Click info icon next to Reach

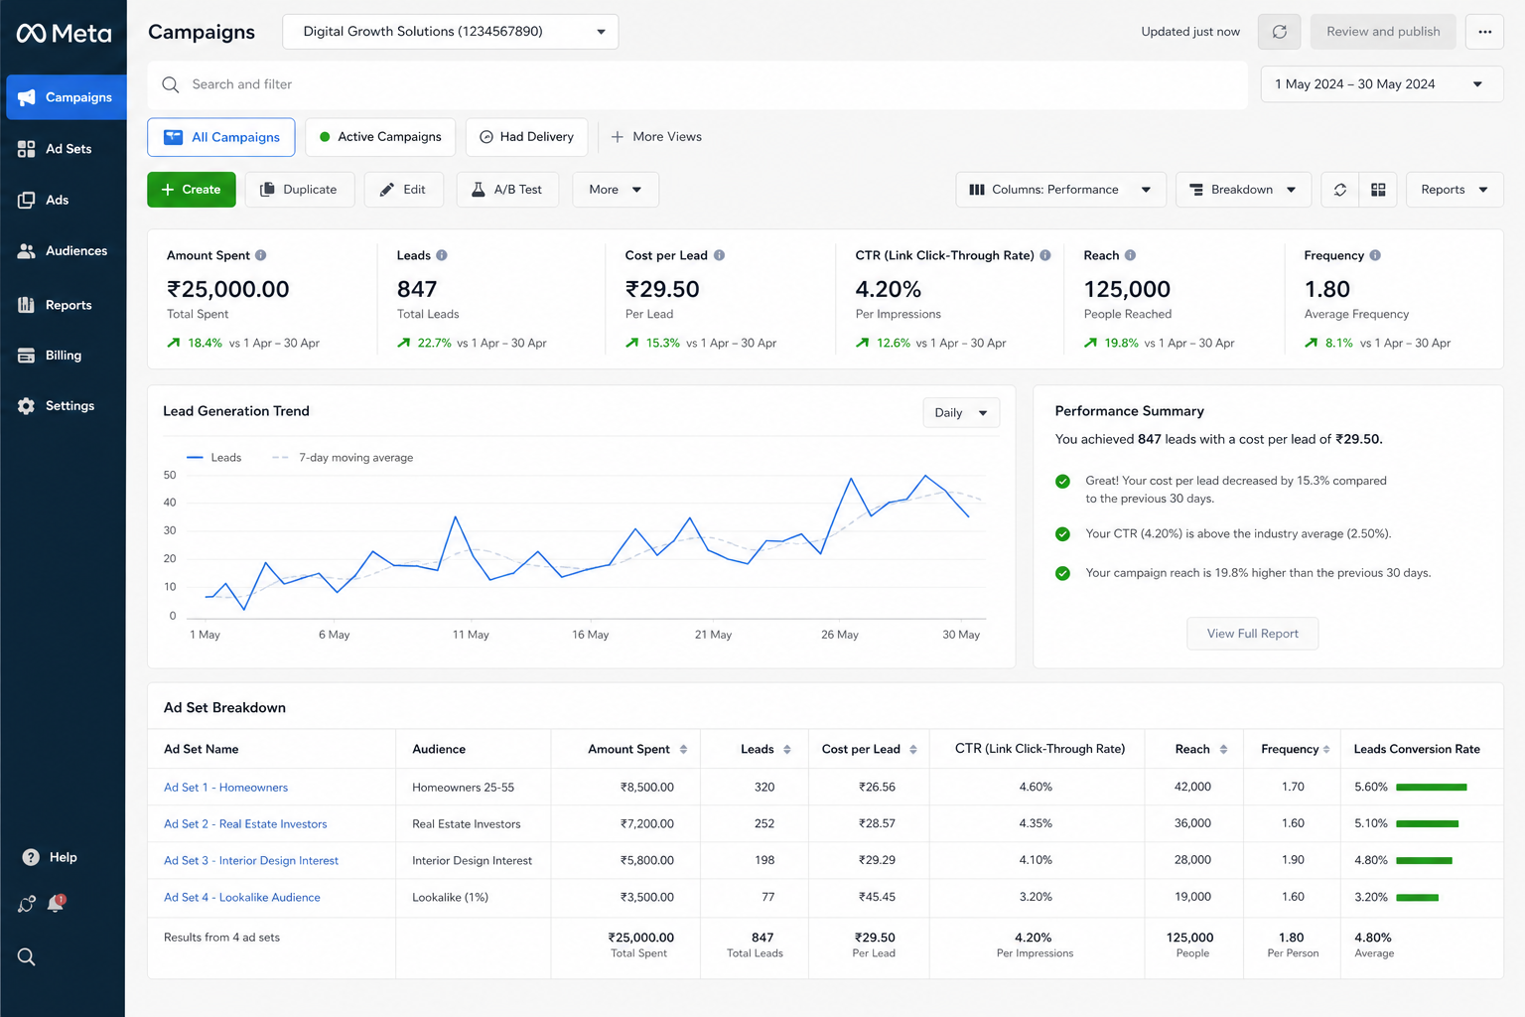(x=1130, y=255)
